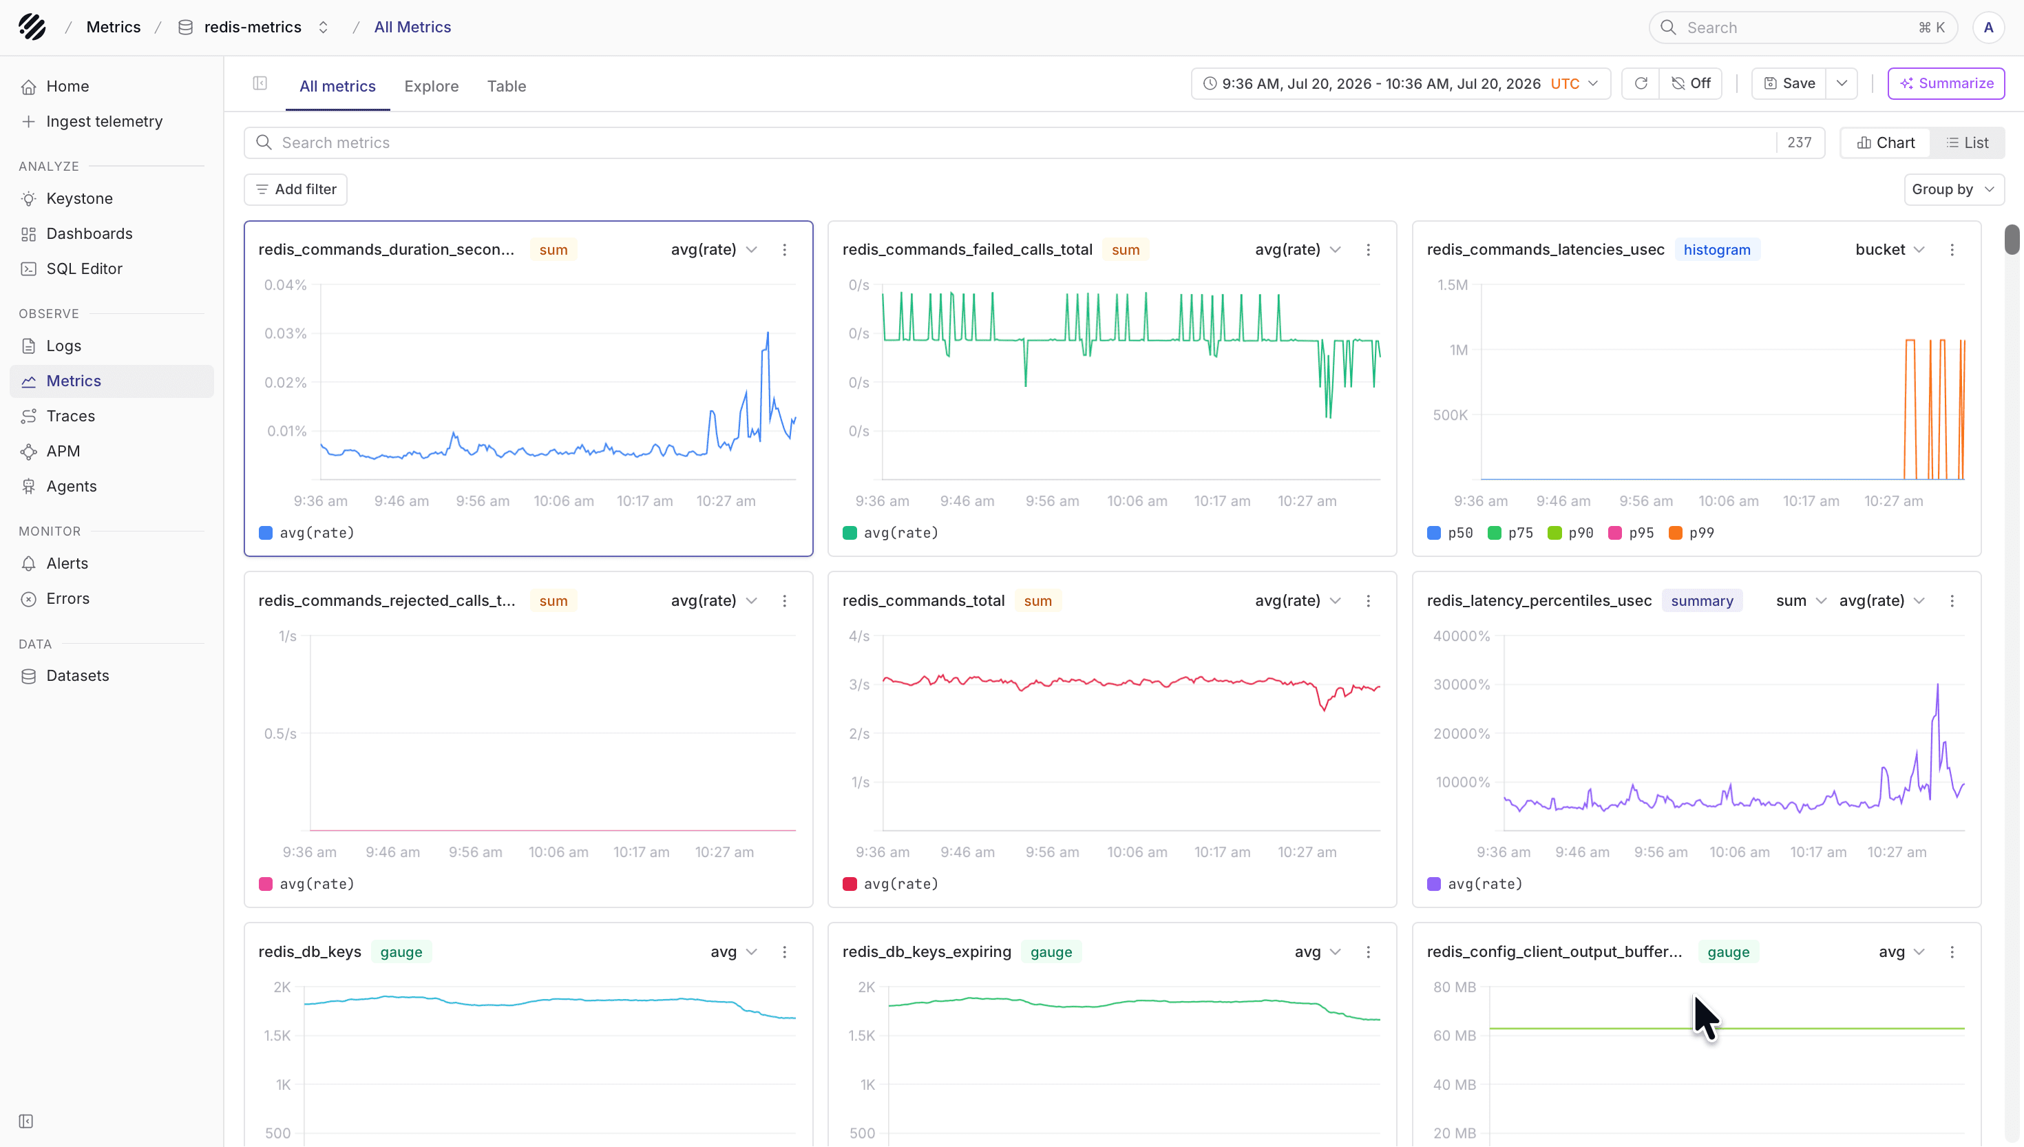Change avg(rate) on redis_commands_failed_calls_total chart
The width and height of the screenshot is (2024, 1147).
click(x=1298, y=250)
